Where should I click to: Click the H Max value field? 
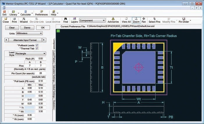[41, 96]
